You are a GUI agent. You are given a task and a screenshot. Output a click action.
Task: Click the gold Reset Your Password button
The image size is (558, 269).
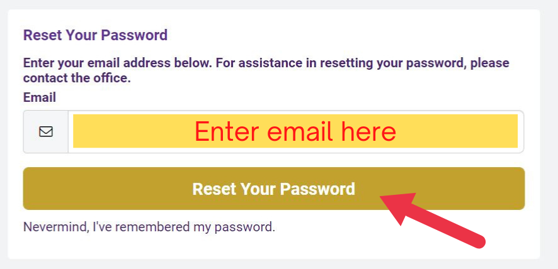274,189
